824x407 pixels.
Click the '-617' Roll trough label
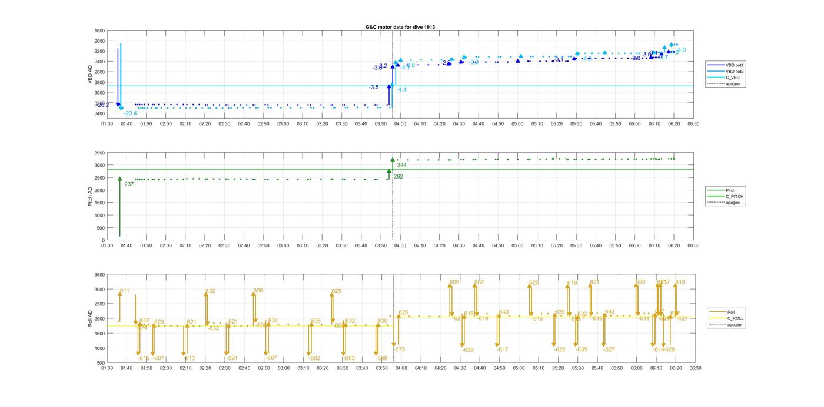502,349
